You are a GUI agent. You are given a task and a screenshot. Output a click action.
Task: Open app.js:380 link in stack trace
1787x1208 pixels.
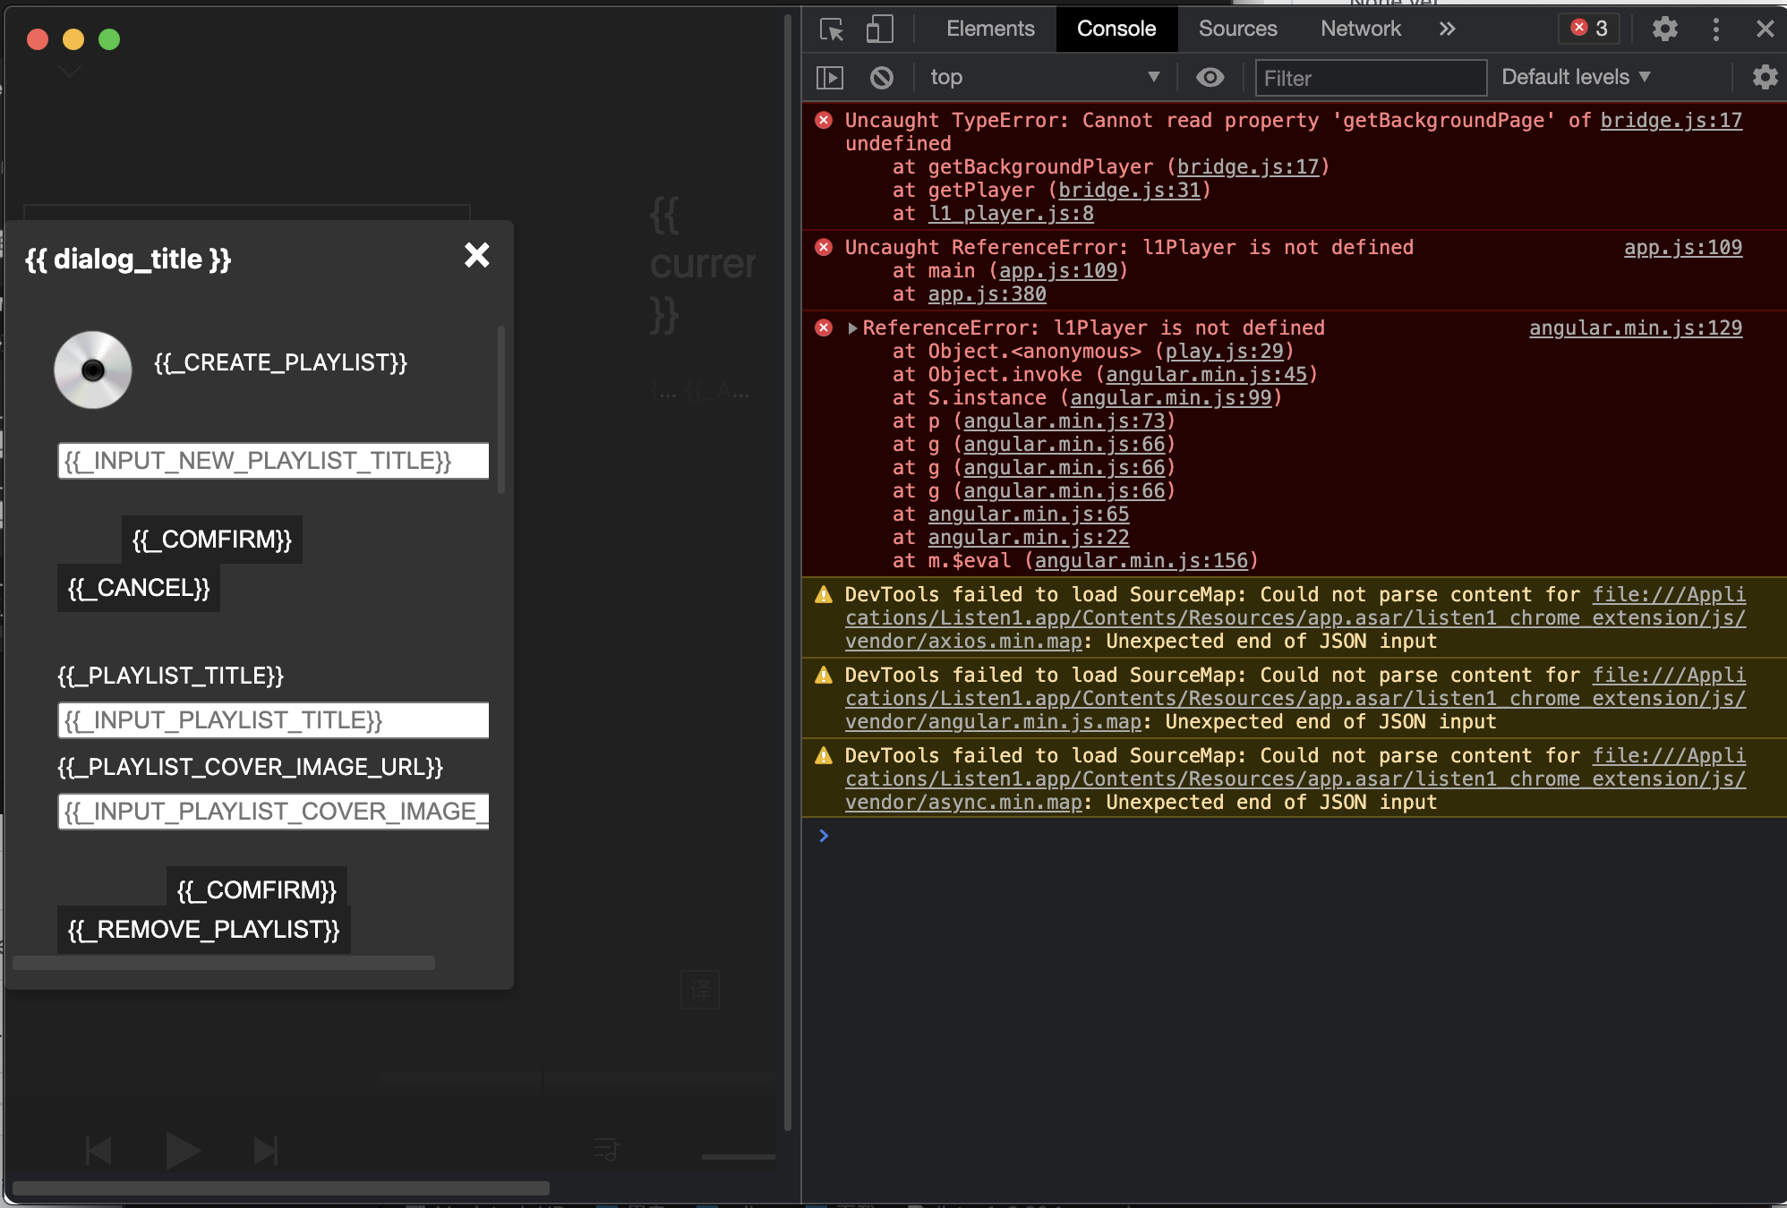click(x=987, y=294)
